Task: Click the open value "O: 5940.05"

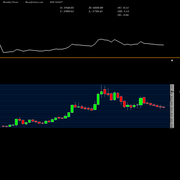Action: (x=67, y=8)
